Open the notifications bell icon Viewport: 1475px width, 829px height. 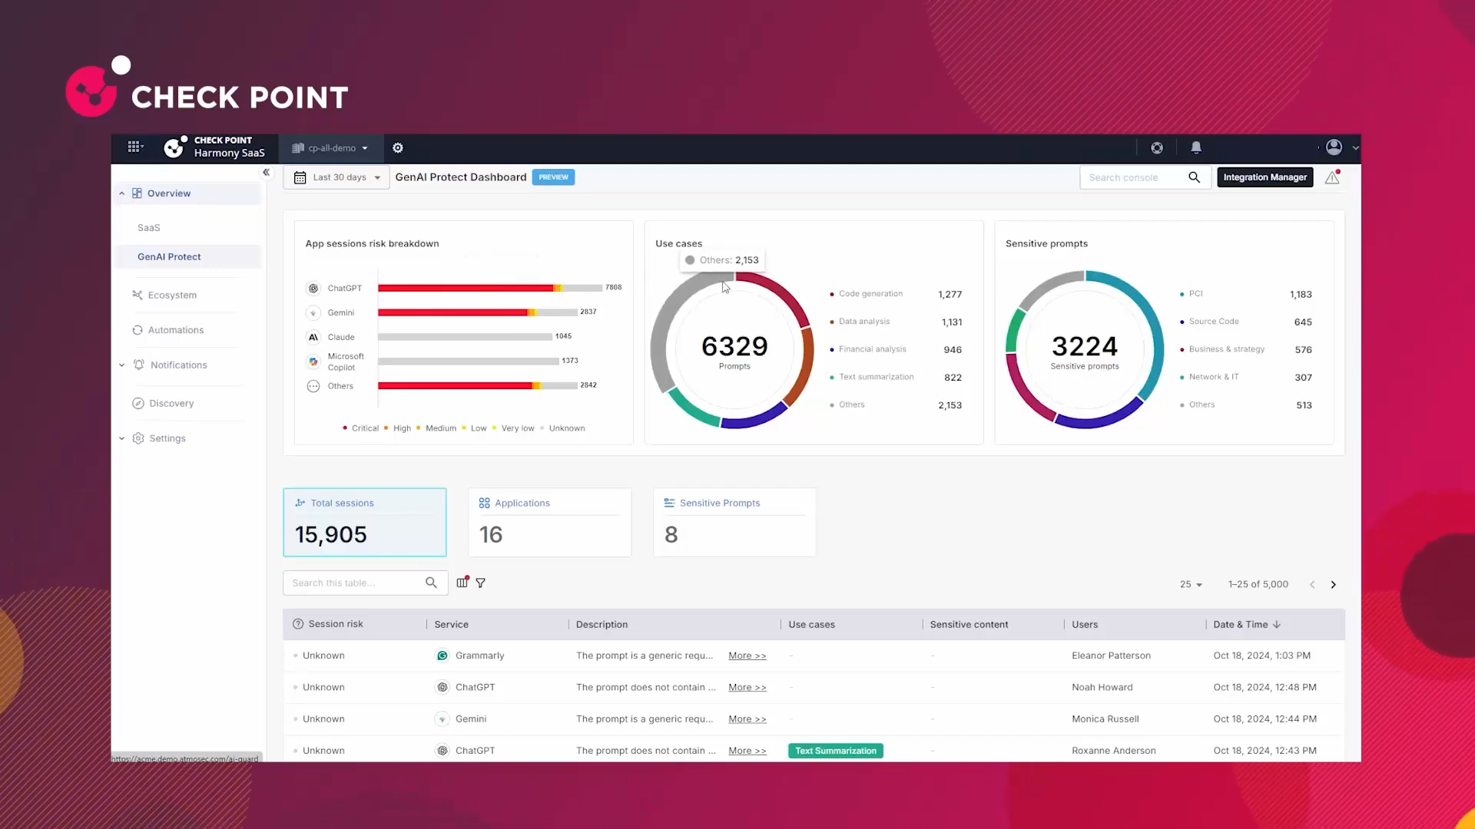pyautogui.click(x=1196, y=147)
